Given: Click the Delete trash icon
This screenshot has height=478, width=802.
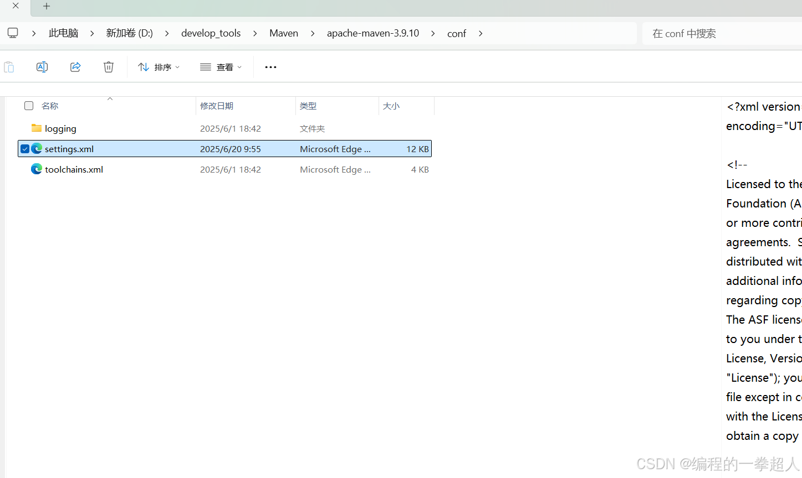Looking at the screenshot, I should tap(109, 67).
